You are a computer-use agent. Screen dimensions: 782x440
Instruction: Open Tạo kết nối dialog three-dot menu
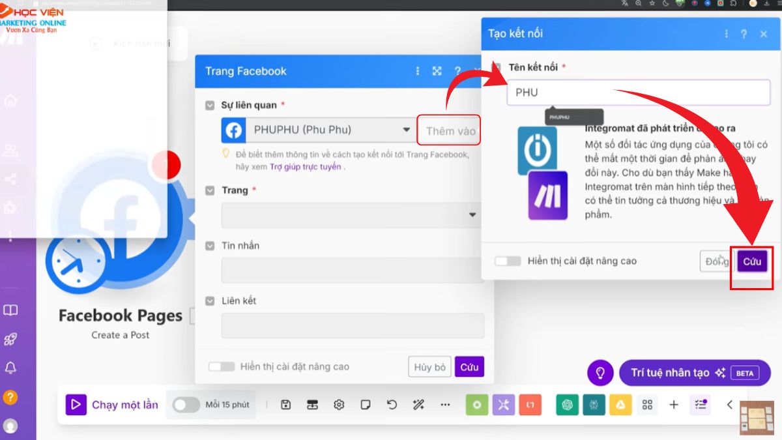[725, 34]
